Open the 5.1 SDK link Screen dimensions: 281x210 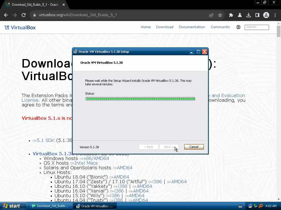point(44,140)
